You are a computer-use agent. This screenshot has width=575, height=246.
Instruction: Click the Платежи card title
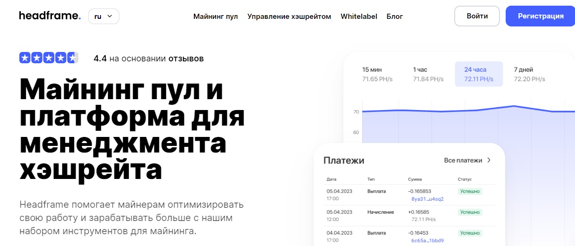tap(344, 161)
